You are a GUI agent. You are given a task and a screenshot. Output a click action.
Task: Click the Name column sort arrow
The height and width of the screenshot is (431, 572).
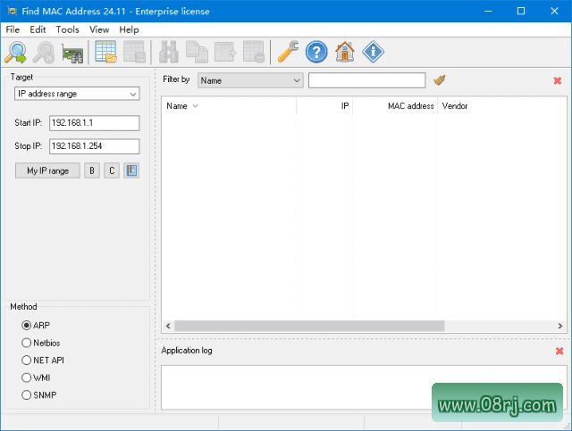(196, 106)
